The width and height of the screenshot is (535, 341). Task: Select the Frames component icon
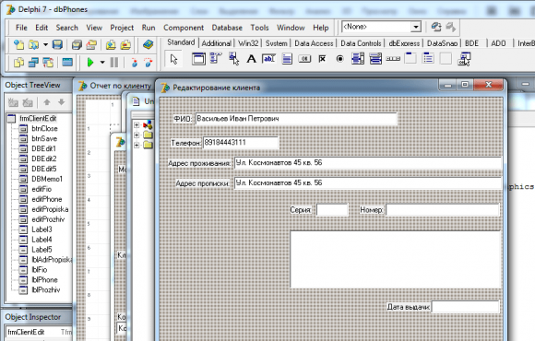[x=198, y=59]
